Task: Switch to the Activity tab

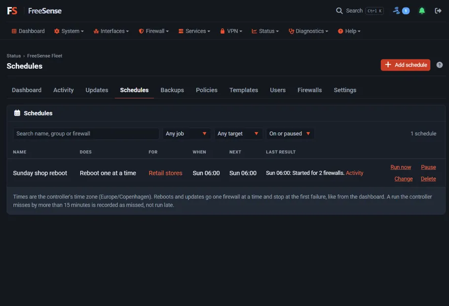Action: [64, 90]
